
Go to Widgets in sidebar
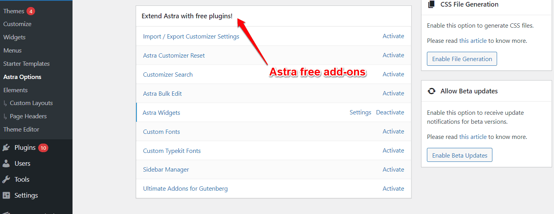click(14, 37)
